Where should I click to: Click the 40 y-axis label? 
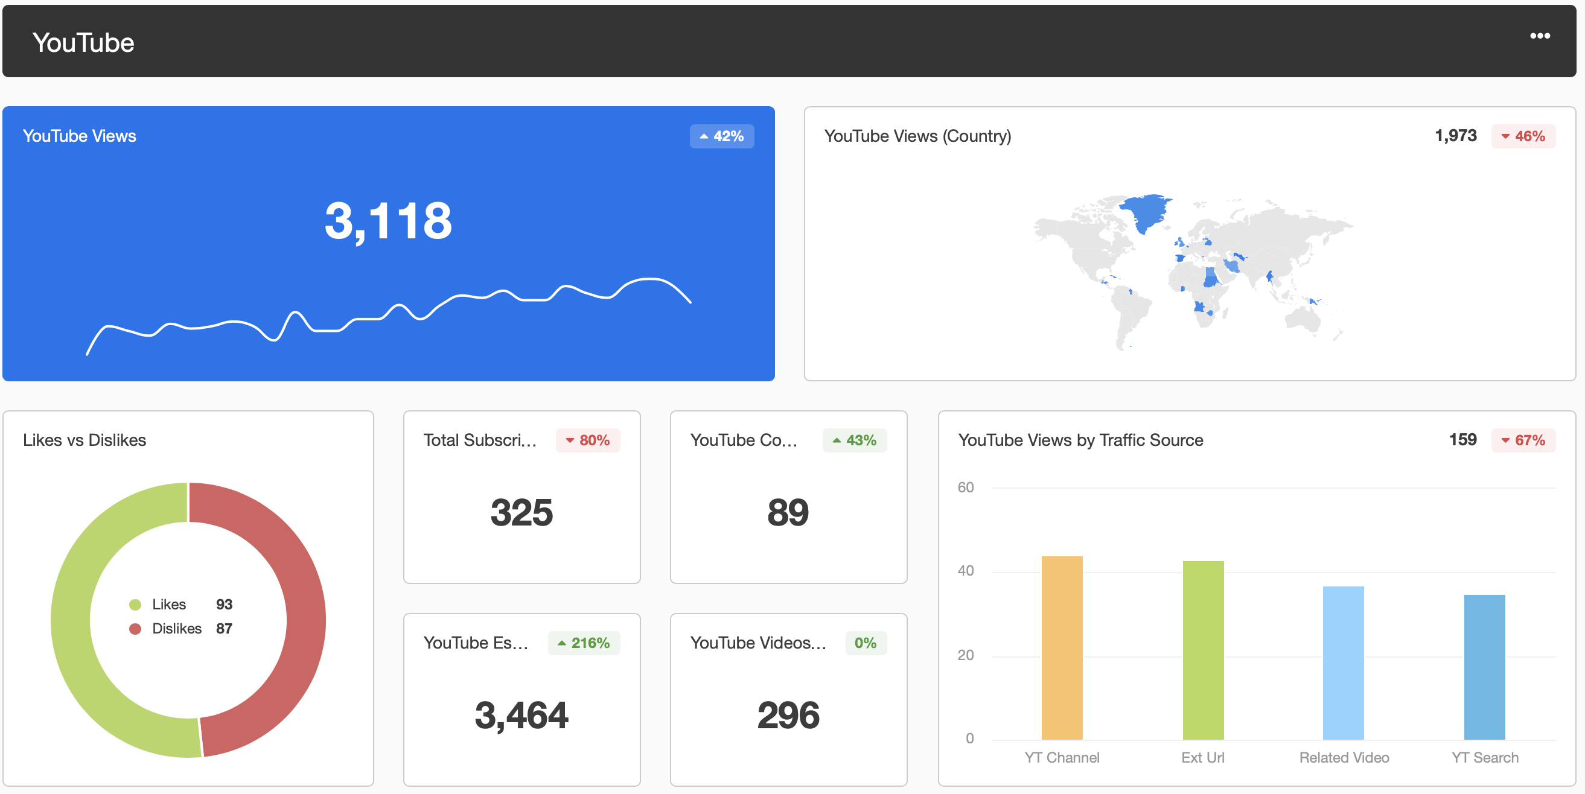click(x=965, y=571)
